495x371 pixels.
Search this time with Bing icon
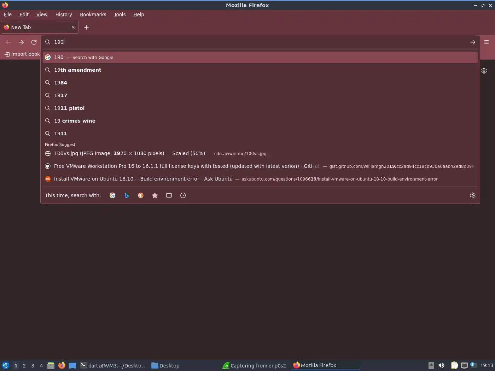(127, 195)
